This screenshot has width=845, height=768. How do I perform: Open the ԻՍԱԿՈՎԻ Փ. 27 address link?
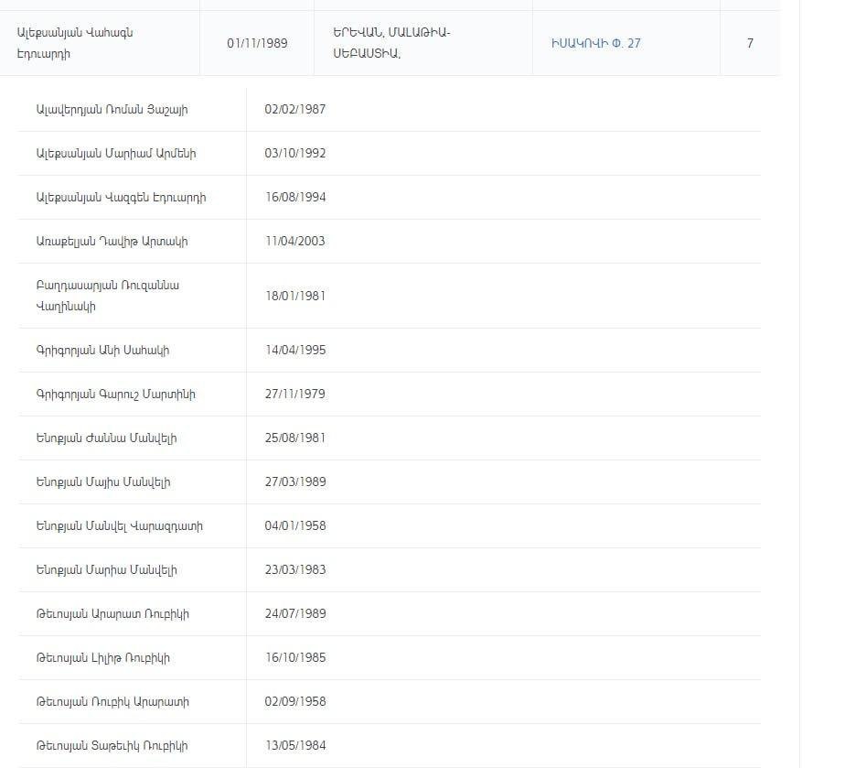(595, 43)
